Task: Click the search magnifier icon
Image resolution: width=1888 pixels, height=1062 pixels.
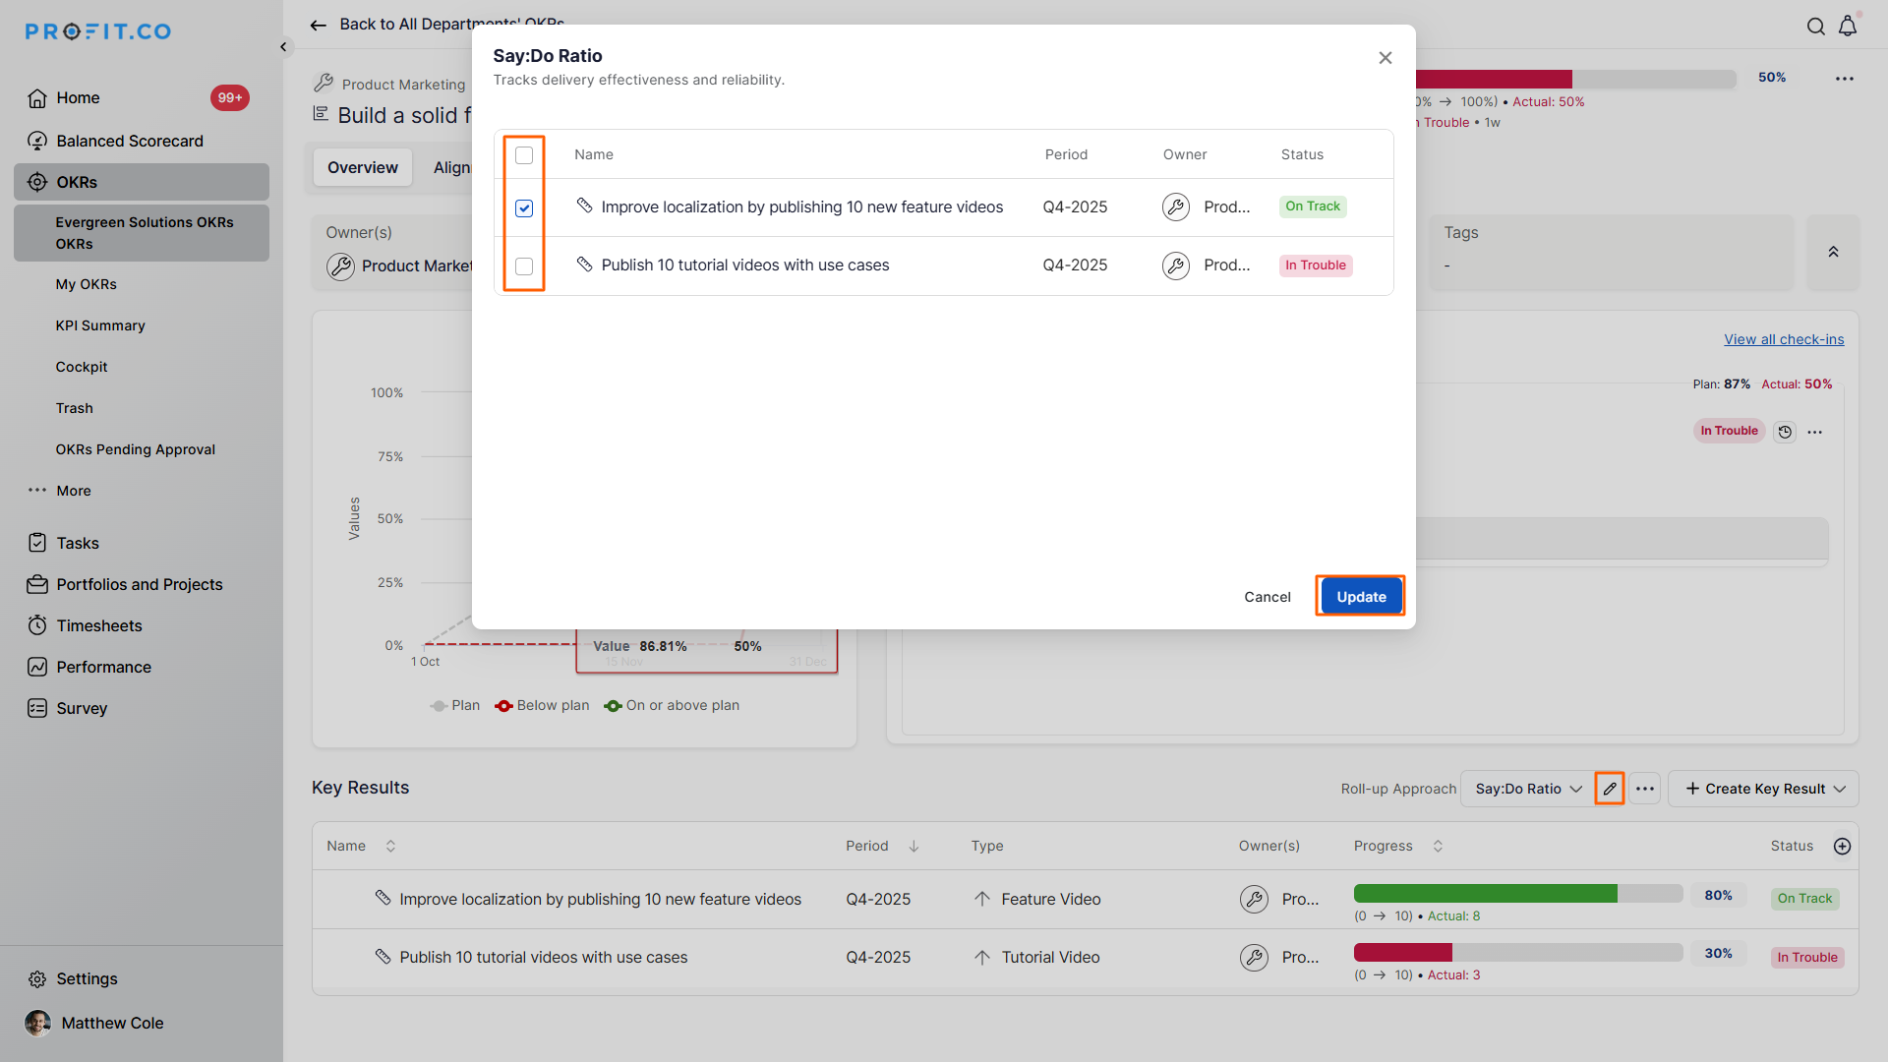Action: [x=1815, y=27]
